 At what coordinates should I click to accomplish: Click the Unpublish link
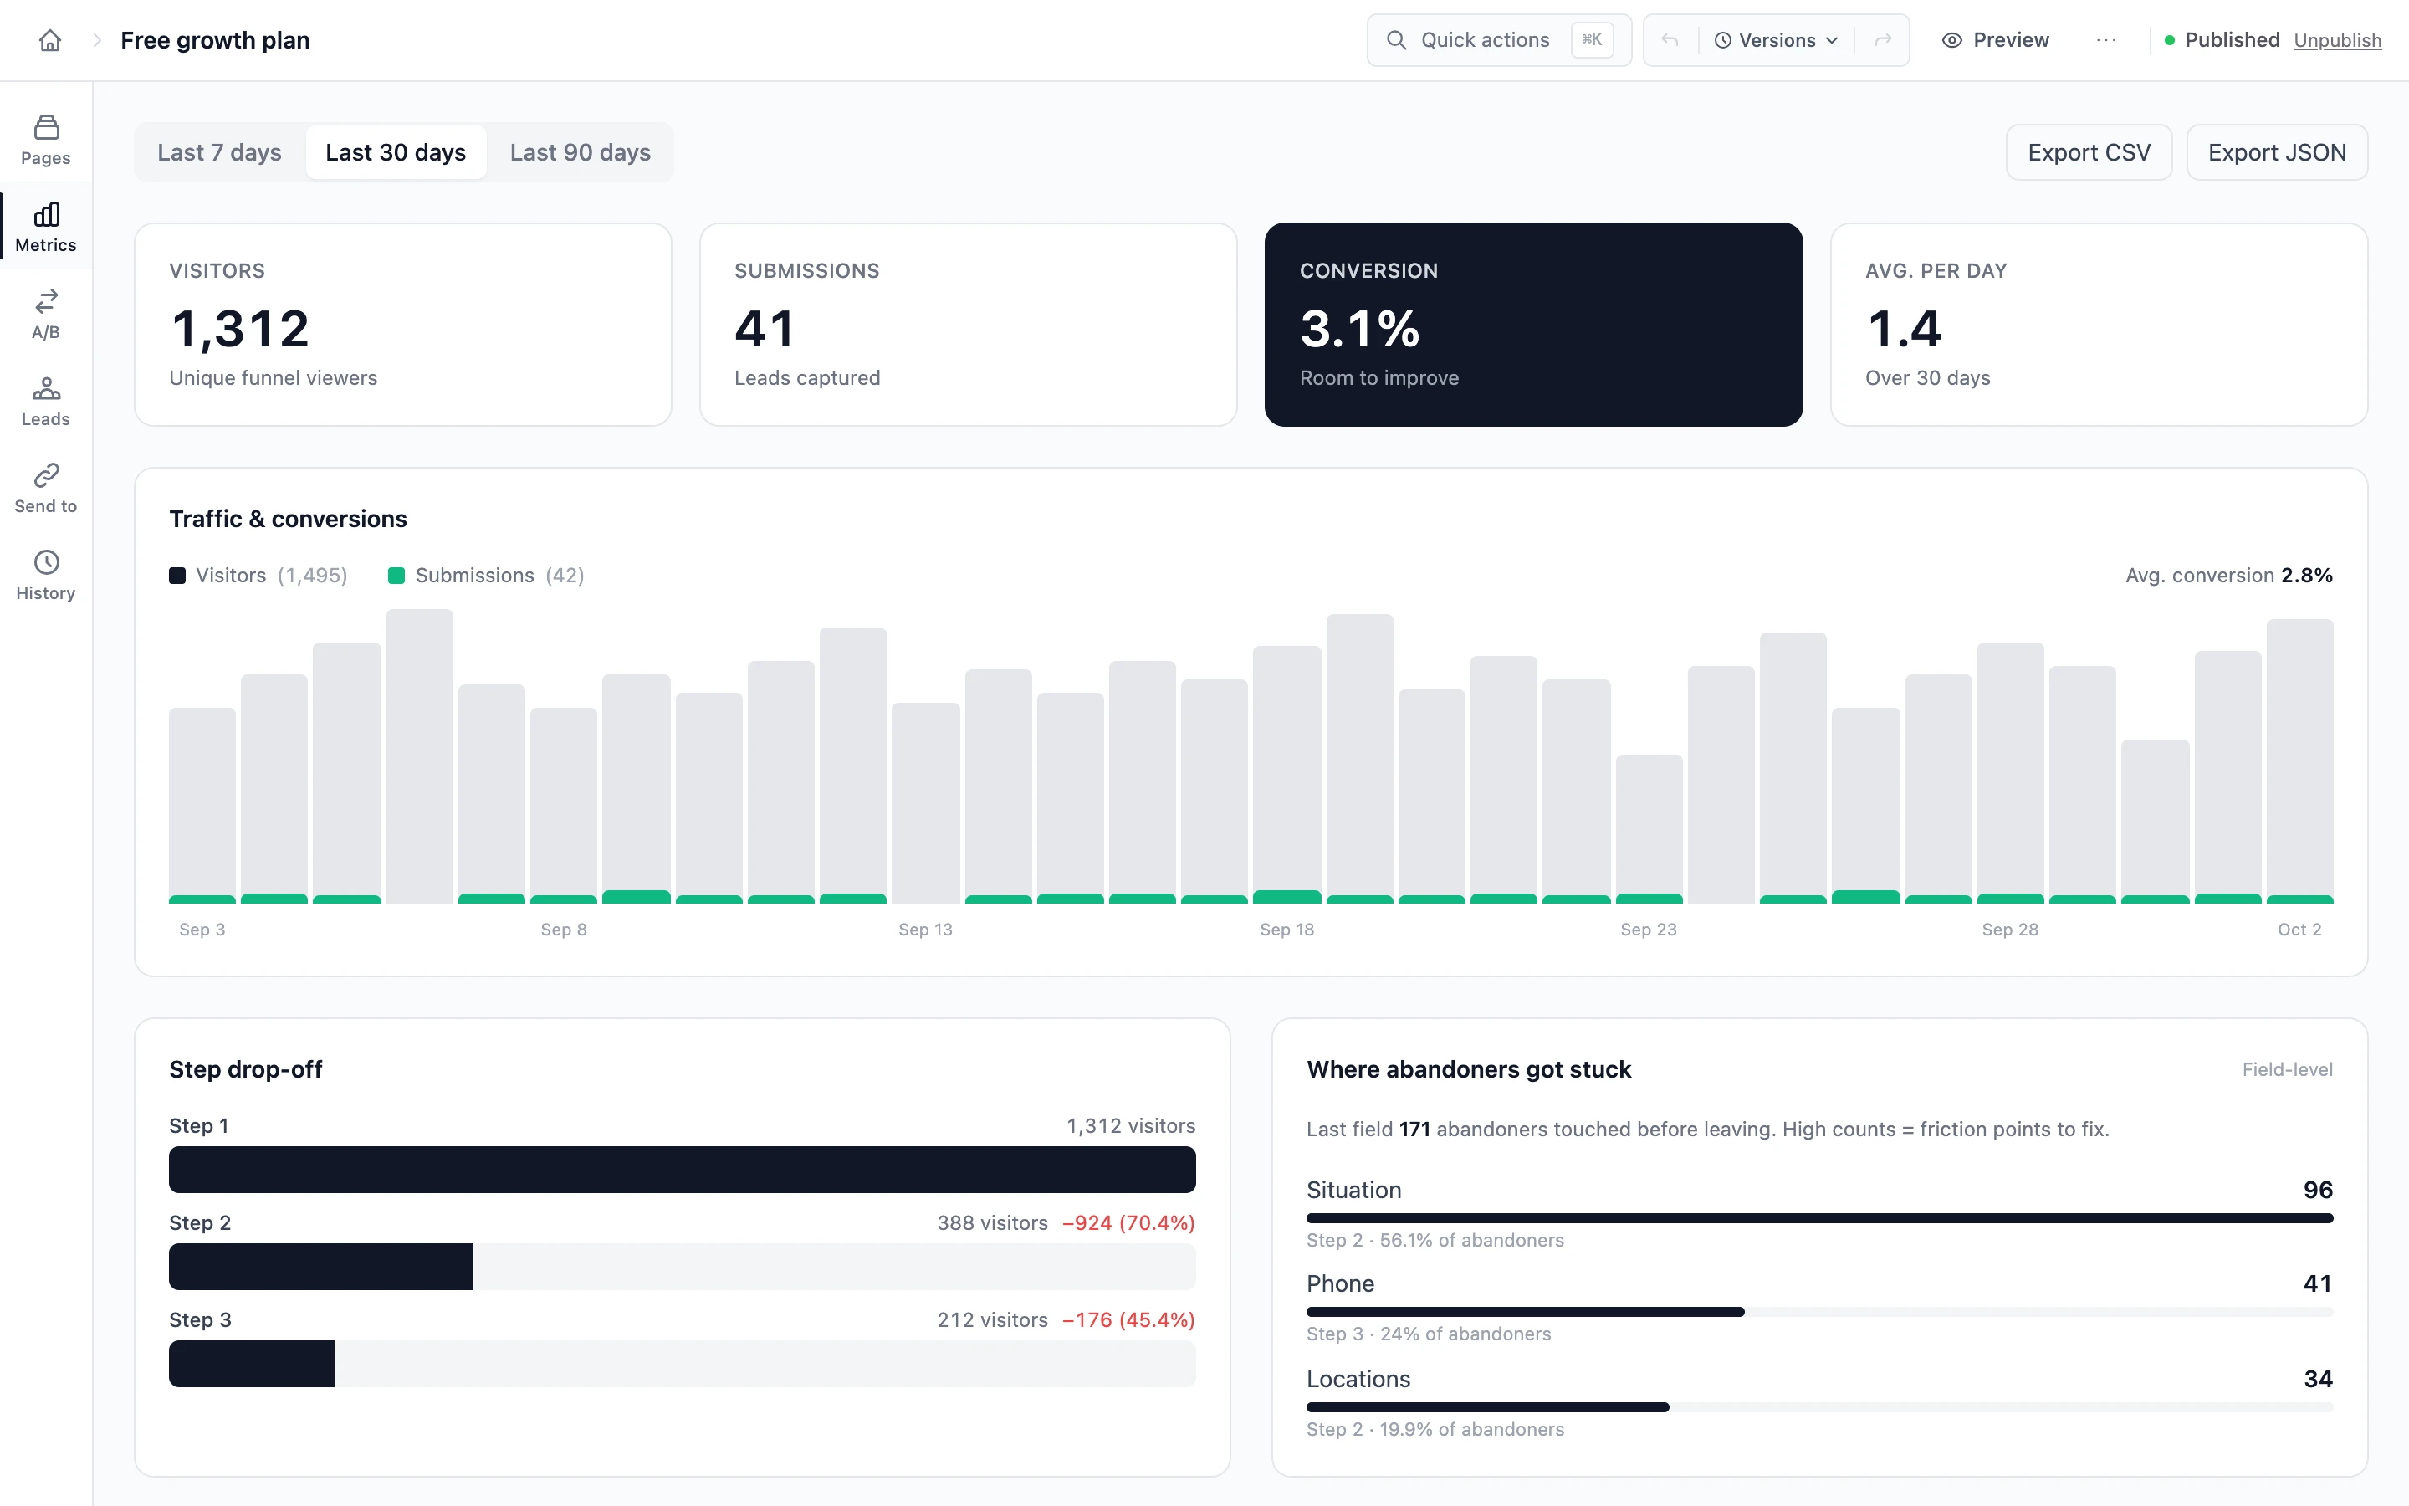[2337, 41]
